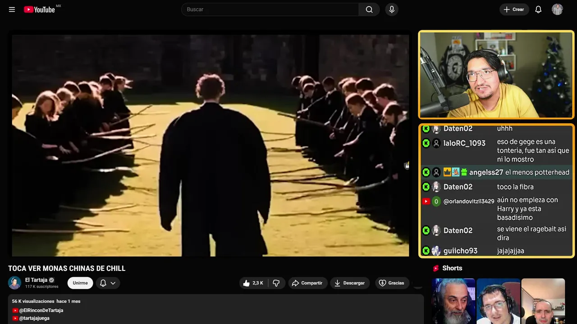This screenshot has width=577, height=324.
Task: Go to YouTube home via logo
Action: pyautogui.click(x=40, y=9)
